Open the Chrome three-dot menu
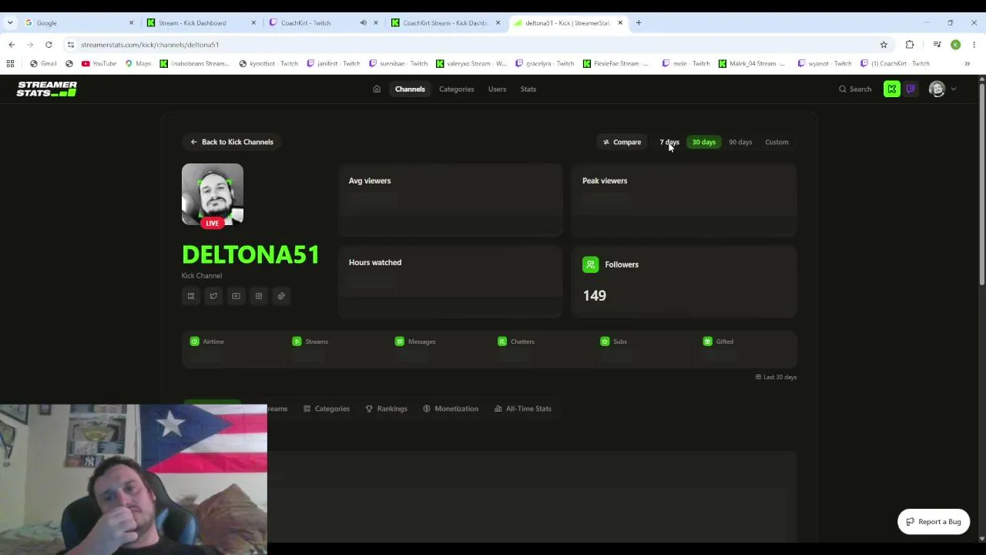The height and width of the screenshot is (555, 986). [974, 45]
